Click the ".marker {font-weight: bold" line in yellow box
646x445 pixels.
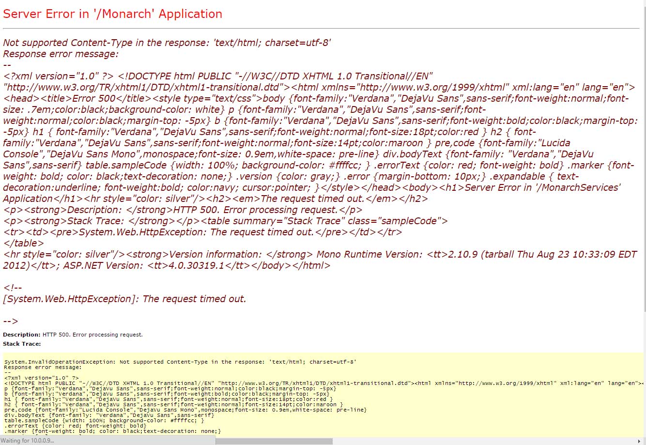pyautogui.click(x=112, y=431)
